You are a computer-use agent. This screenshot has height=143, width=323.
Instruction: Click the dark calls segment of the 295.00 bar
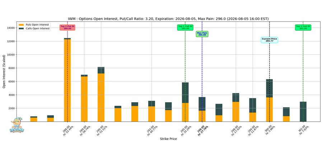click(x=185, y=93)
